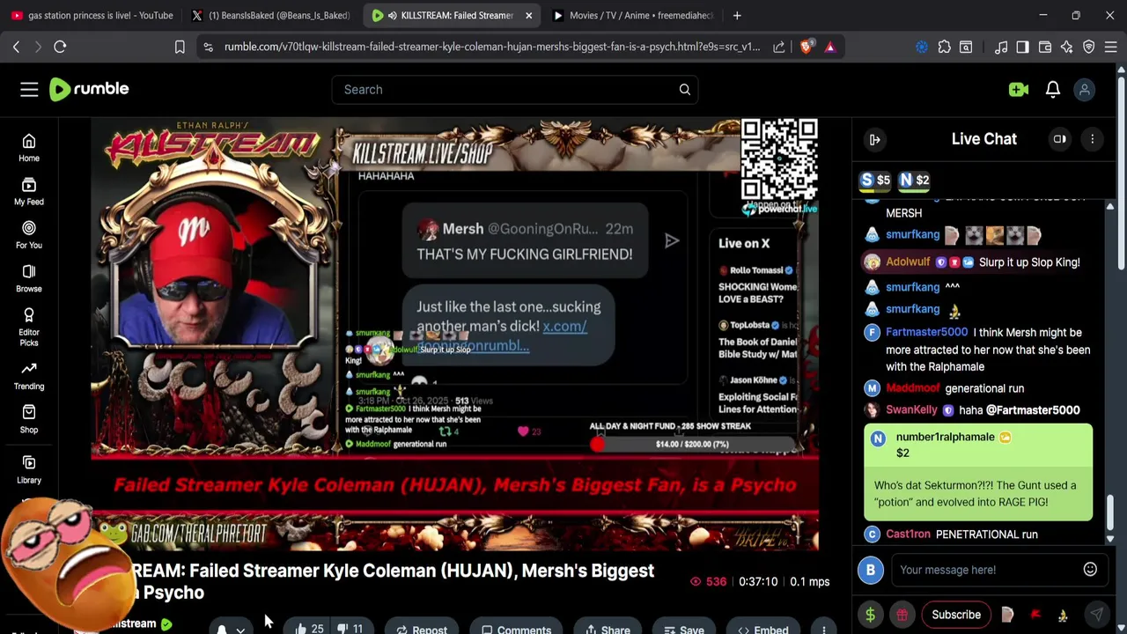Click Adolwulf username in chat
The width and height of the screenshot is (1127, 634).
(908, 262)
